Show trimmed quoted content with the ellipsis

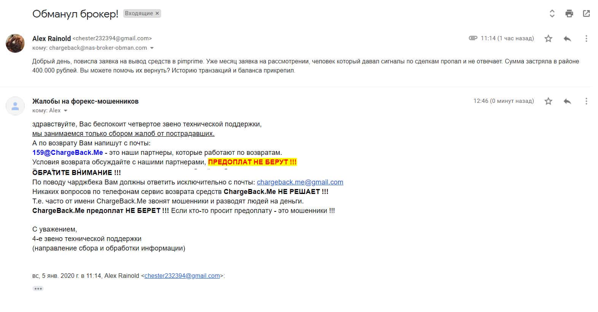pyautogui.click(x=38, y=288)
